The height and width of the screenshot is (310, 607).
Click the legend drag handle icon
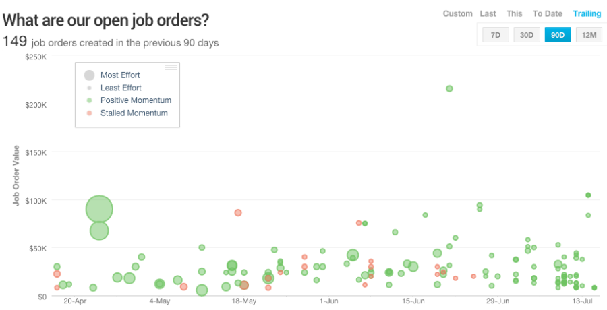point(171,67)
